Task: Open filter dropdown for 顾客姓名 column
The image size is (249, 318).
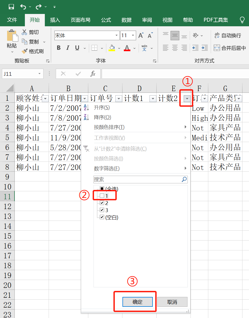Action: (x=45, y=99)
